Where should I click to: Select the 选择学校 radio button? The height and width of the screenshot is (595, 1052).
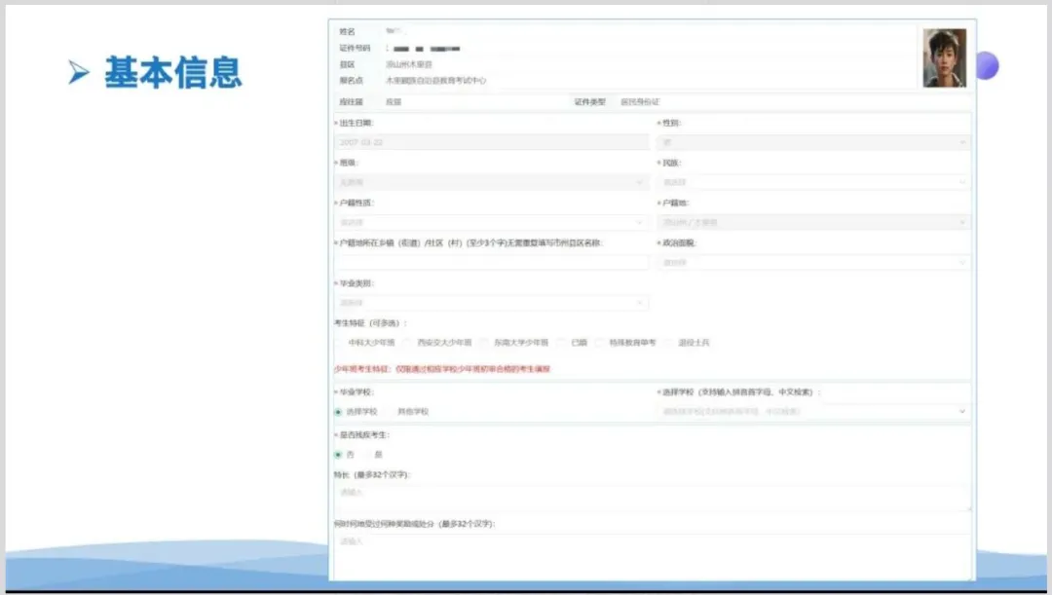coord(338,412)
